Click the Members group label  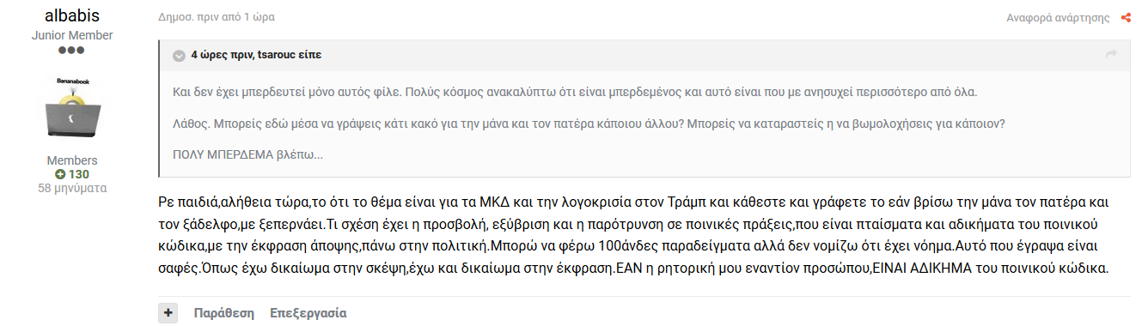point(72,160)
